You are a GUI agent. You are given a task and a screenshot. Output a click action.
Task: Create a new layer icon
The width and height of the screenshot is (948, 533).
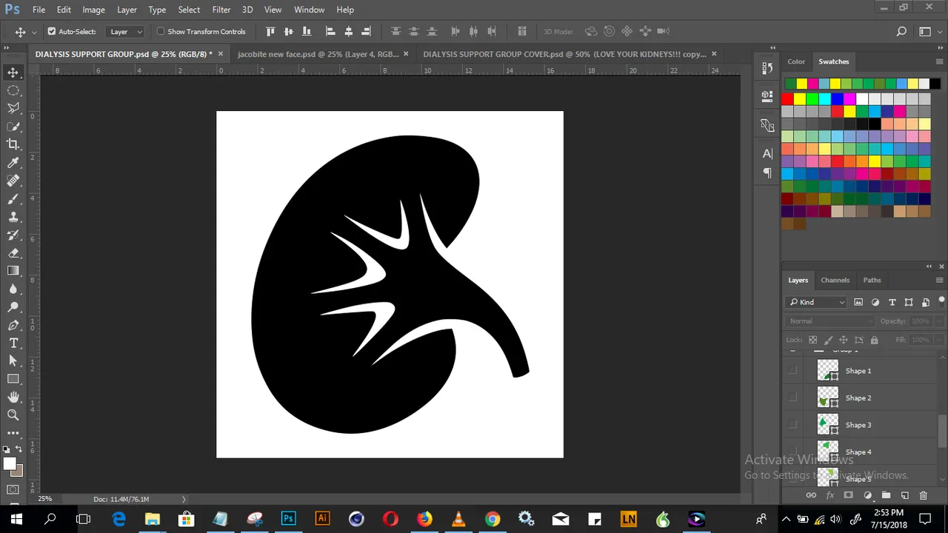905,495
